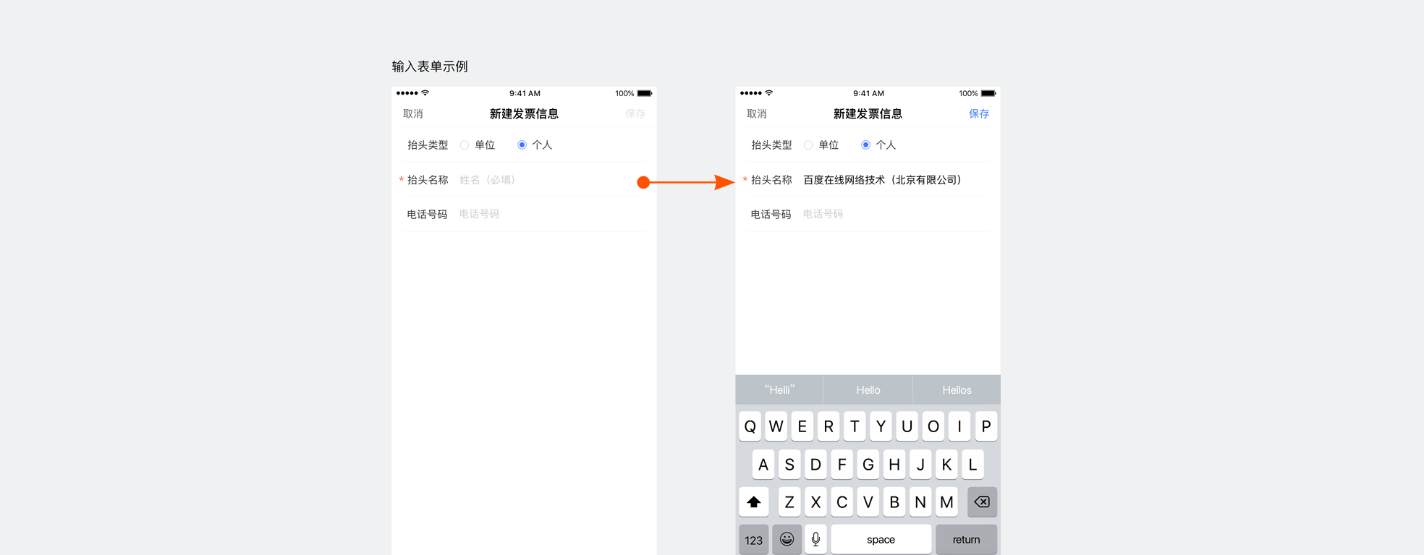Screen dimensions: 1424x555
Task: Tap the blue 保存 save button
Action: [978, 114]
